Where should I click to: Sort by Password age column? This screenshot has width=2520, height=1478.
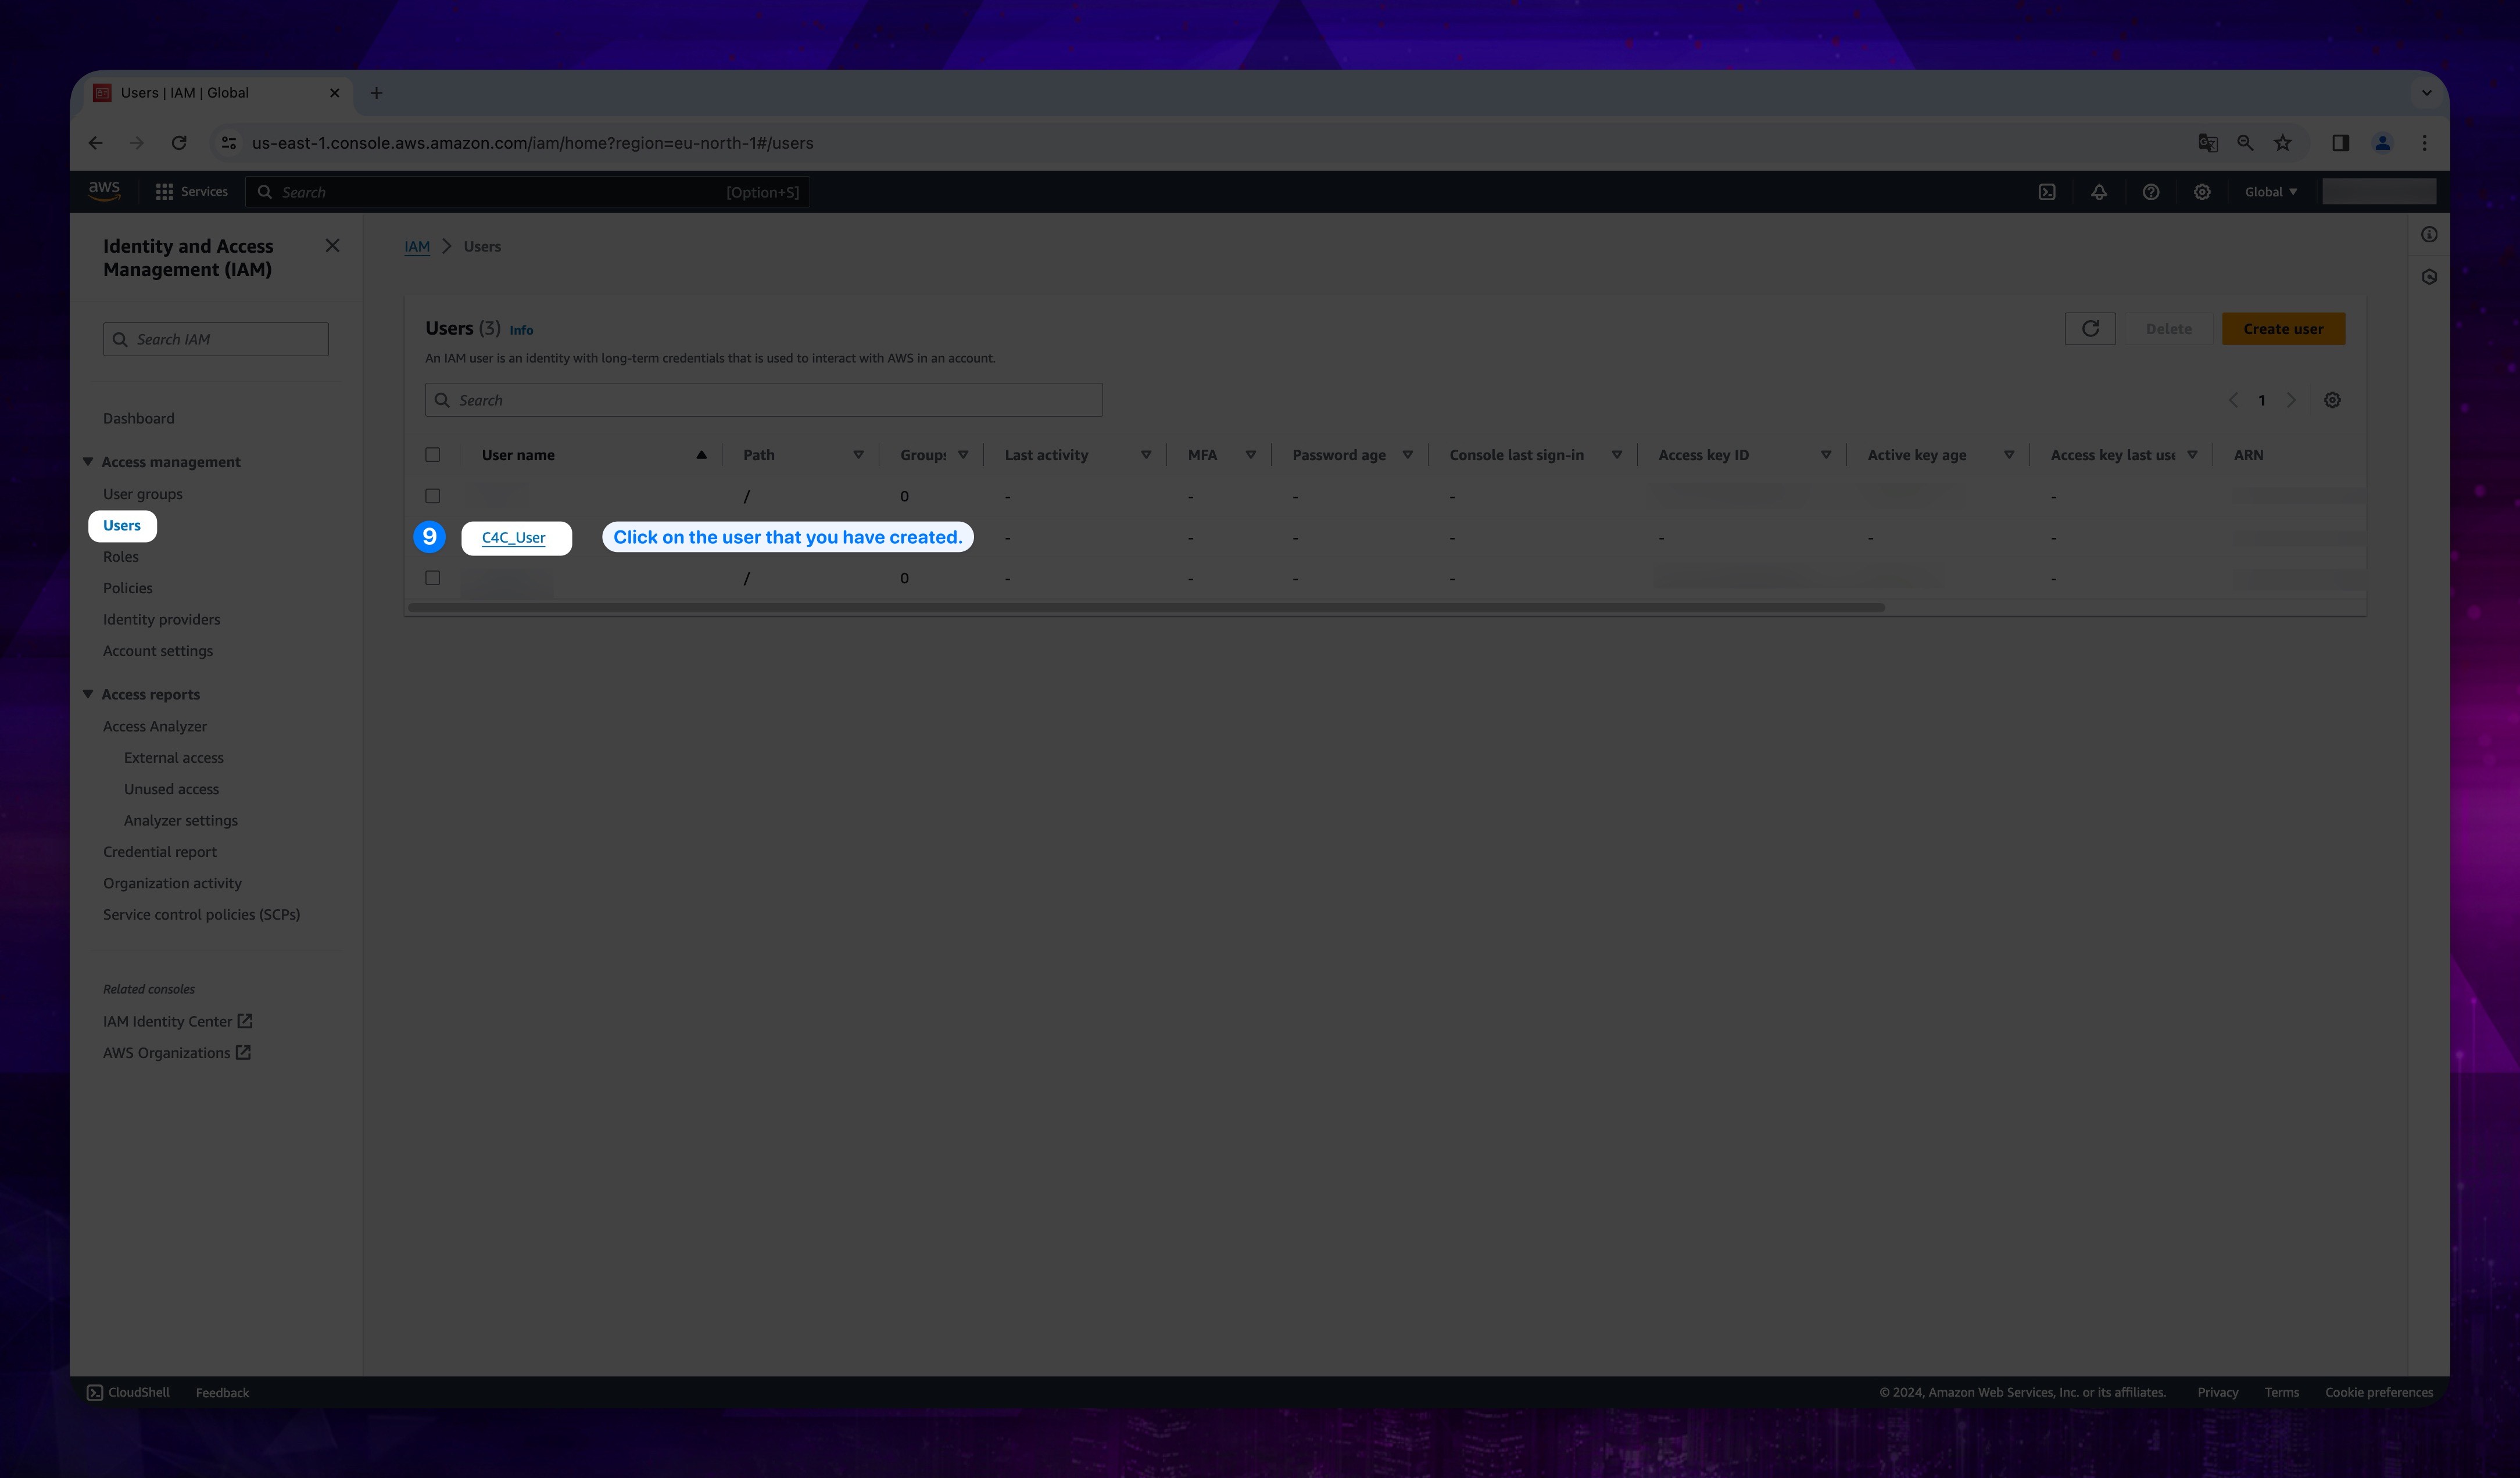(1407, 455)
